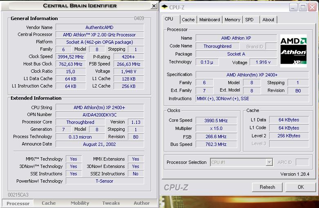Click the OPN Number value AXDA4200DKV3C

tap(100, 115)
